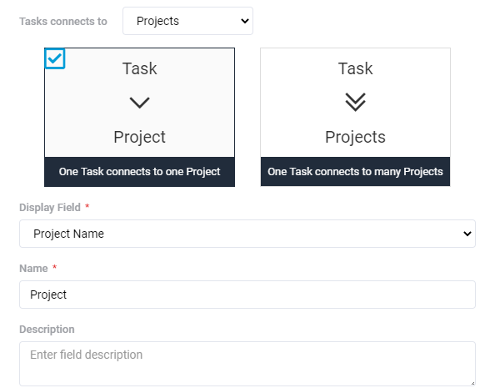Click 'One Task connects to many Projects' caption
The image size is (495, 388).
coord(356,172)
